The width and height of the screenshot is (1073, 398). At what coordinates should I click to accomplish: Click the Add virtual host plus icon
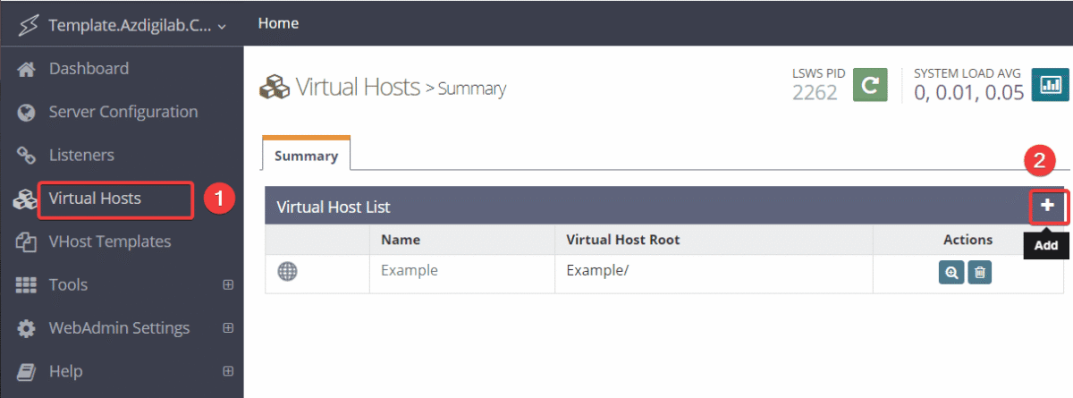click(1047, 206)
